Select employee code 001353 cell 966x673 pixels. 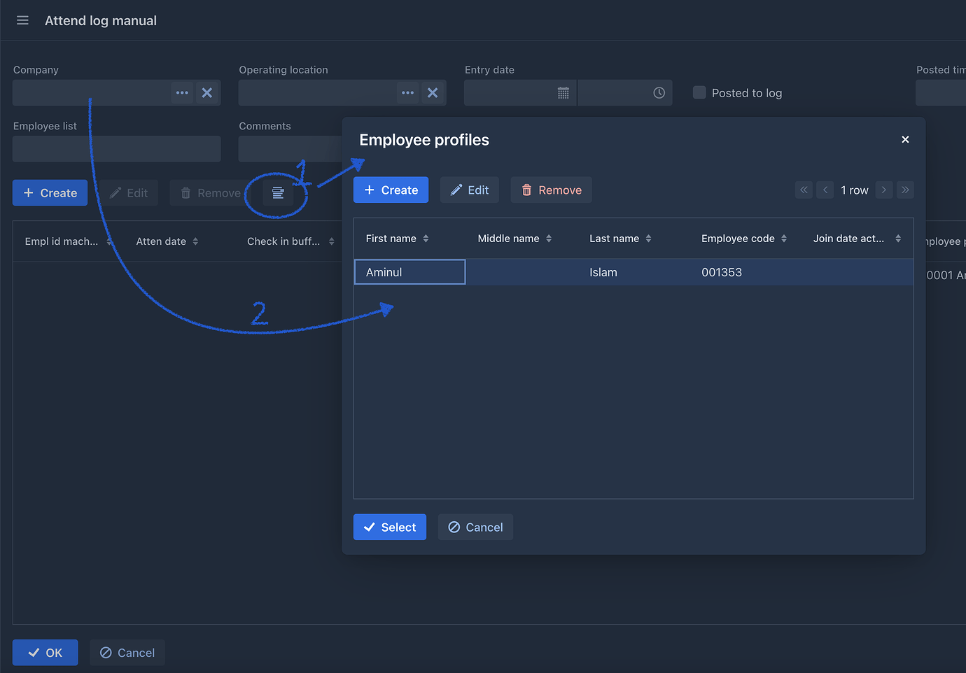point(746,272)
